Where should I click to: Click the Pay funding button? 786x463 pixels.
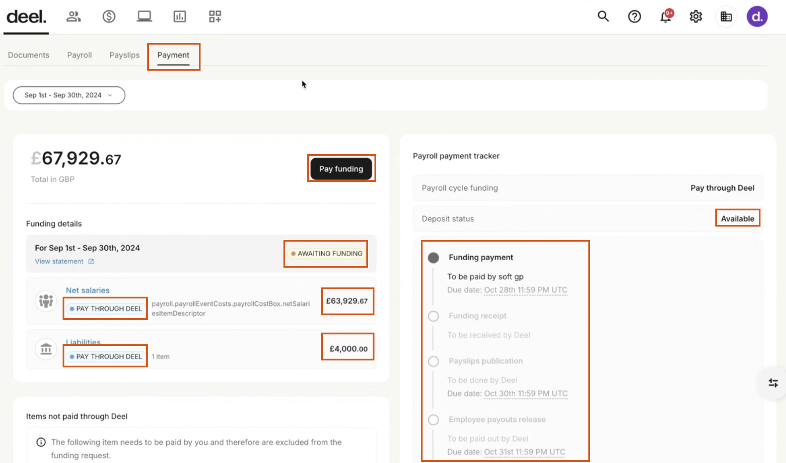click(x=341, y=169)
